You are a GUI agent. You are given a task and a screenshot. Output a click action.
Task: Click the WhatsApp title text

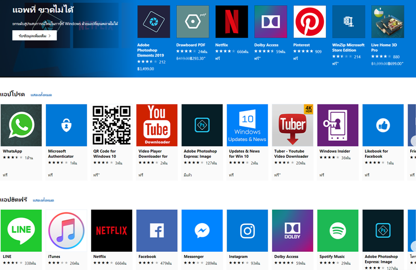(x=12, y=151)
